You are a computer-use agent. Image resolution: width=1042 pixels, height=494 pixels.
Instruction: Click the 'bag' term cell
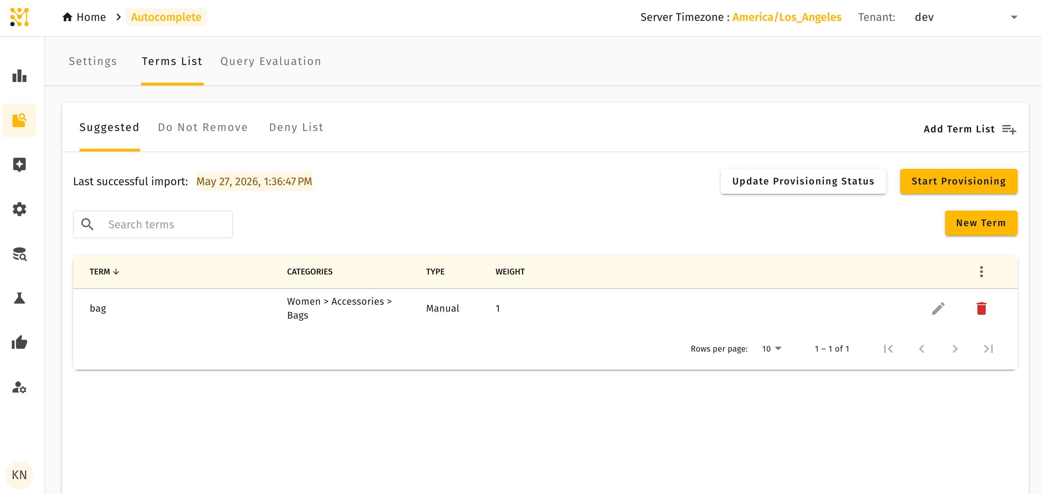pos(98,308)
